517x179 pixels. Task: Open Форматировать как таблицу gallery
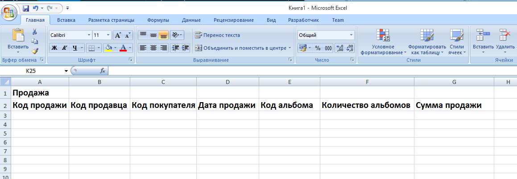427,42
